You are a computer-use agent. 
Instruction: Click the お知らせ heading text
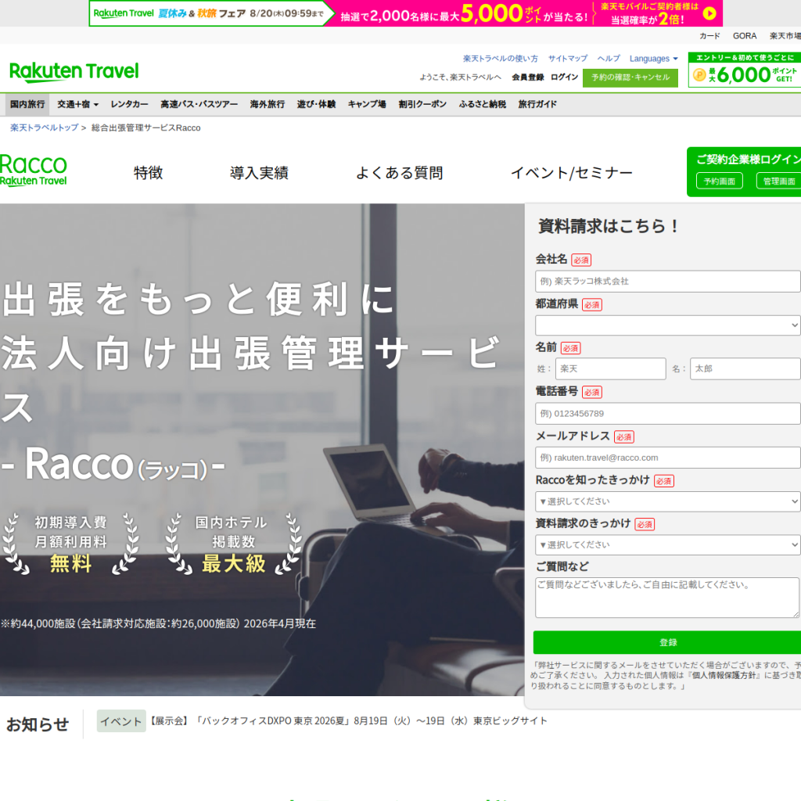click(x=38, y=724)
